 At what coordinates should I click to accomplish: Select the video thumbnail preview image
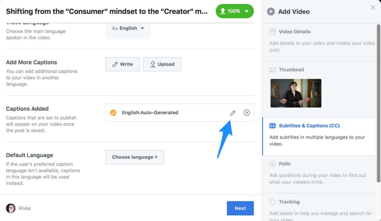click(x=296, y=93)
